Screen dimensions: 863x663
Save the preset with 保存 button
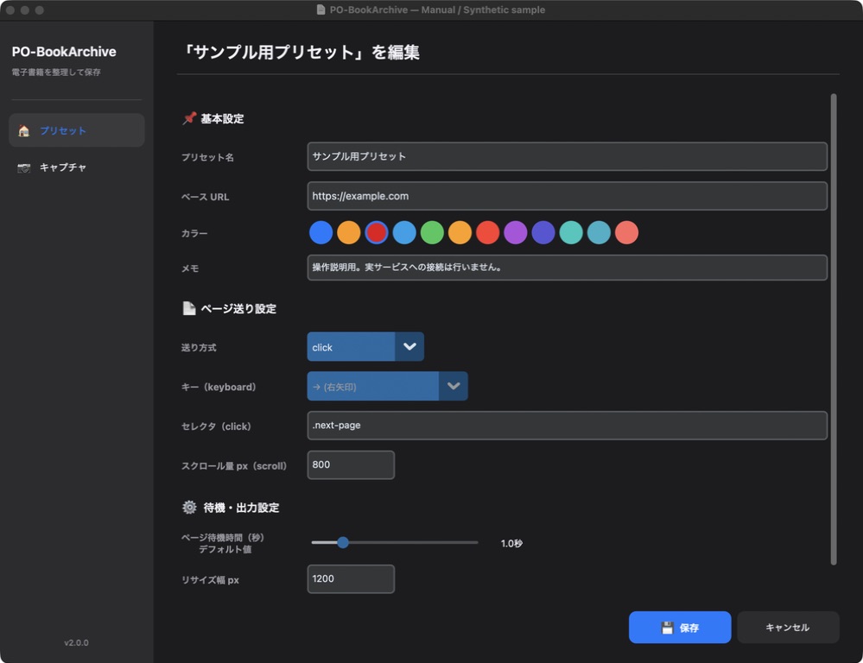tap(680, 628)
